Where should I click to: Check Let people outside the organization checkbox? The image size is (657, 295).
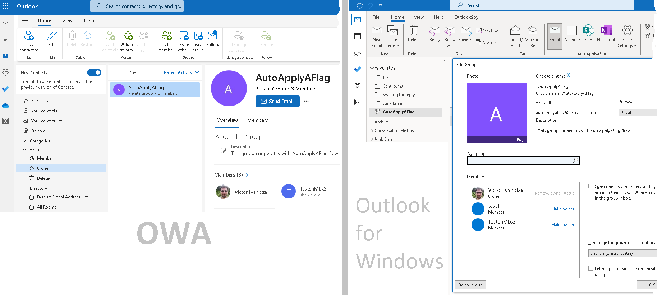coord(591,268)
